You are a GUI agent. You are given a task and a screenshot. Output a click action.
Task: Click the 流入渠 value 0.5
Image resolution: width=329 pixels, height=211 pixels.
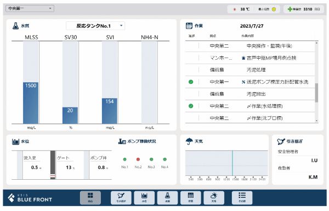pos(35,167)
